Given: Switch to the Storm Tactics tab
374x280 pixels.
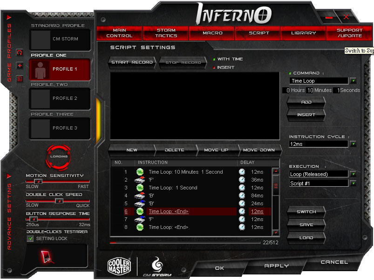Looking at the screenshot, I should point(166,33).
